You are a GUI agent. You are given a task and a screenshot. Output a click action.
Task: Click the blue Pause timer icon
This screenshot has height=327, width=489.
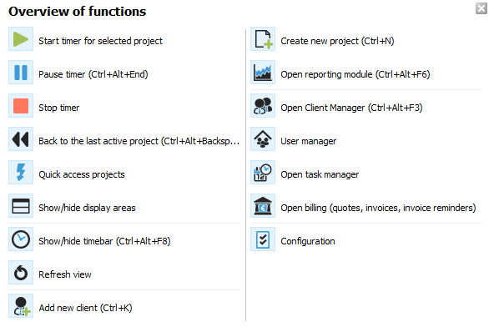coord(21,73)
